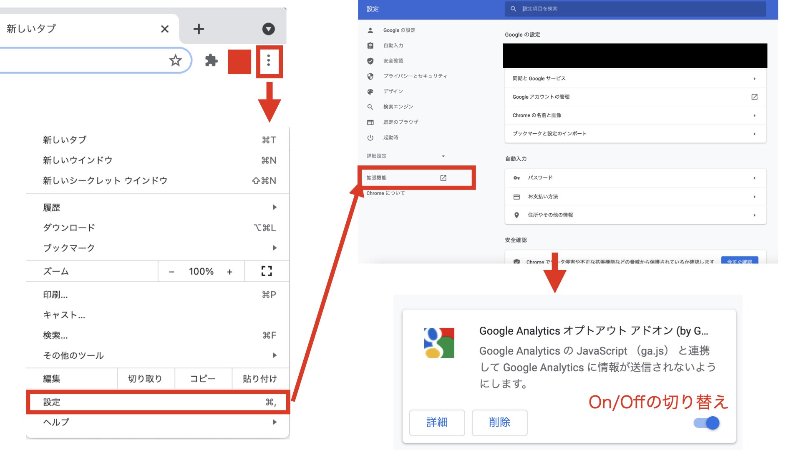801x450 pixels.
Task: Select ダウンロード from the menu
Action: (158, 227)
